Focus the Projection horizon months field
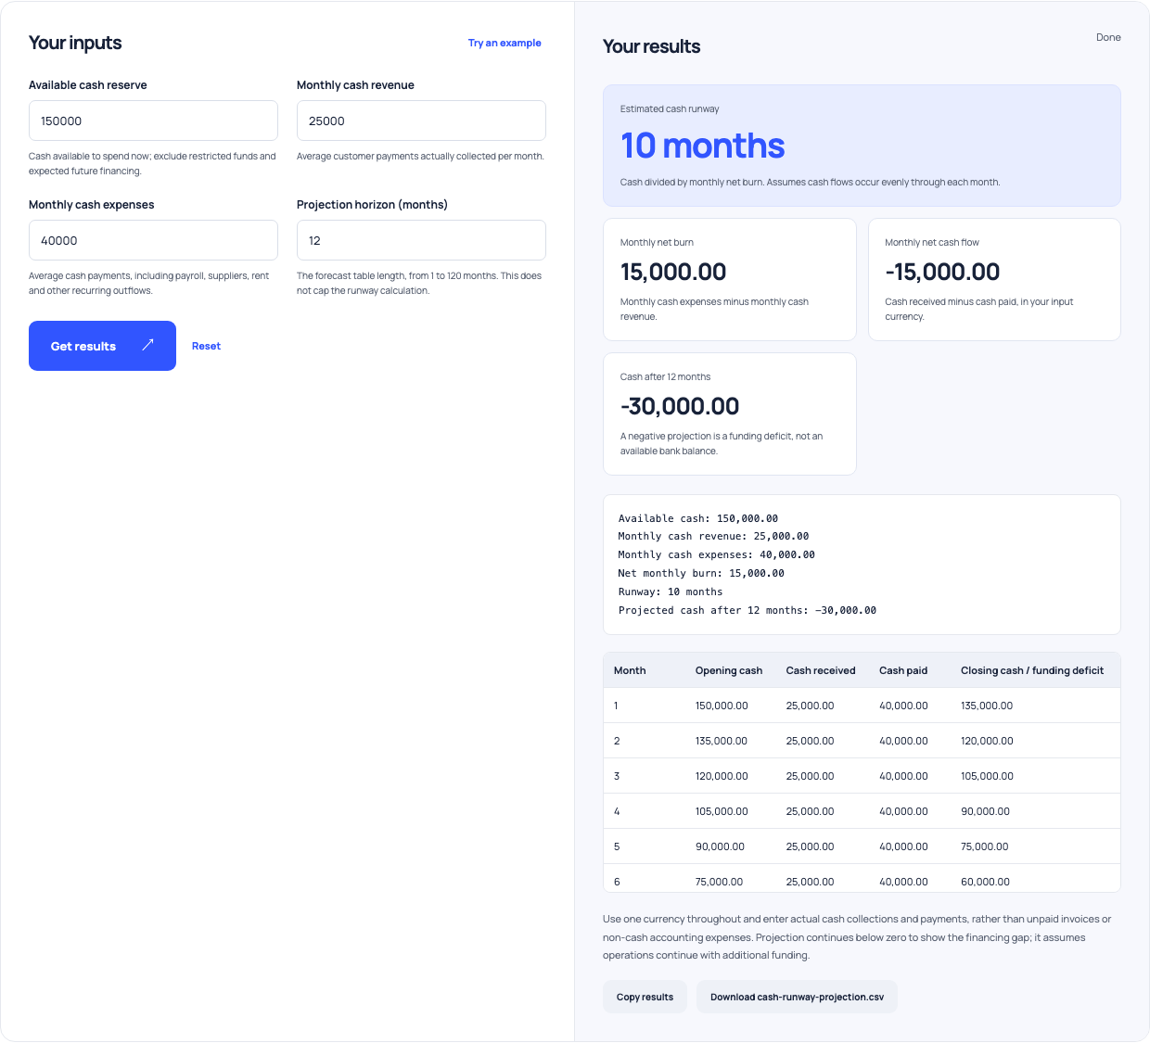 click(421, 240)
